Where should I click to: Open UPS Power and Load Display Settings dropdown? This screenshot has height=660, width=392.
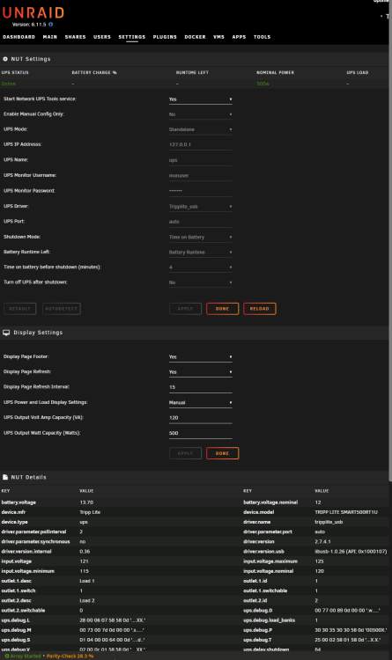[x=201, y=403]
